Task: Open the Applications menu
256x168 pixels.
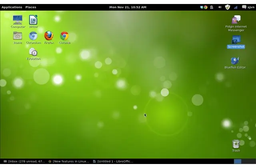Action: point(12,7)
